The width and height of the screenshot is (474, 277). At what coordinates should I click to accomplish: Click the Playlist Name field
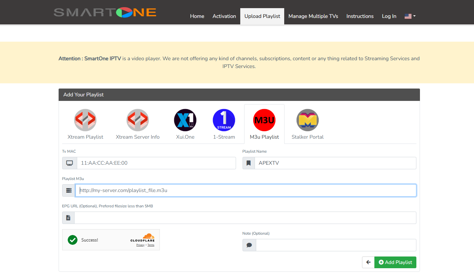[335, 163]
